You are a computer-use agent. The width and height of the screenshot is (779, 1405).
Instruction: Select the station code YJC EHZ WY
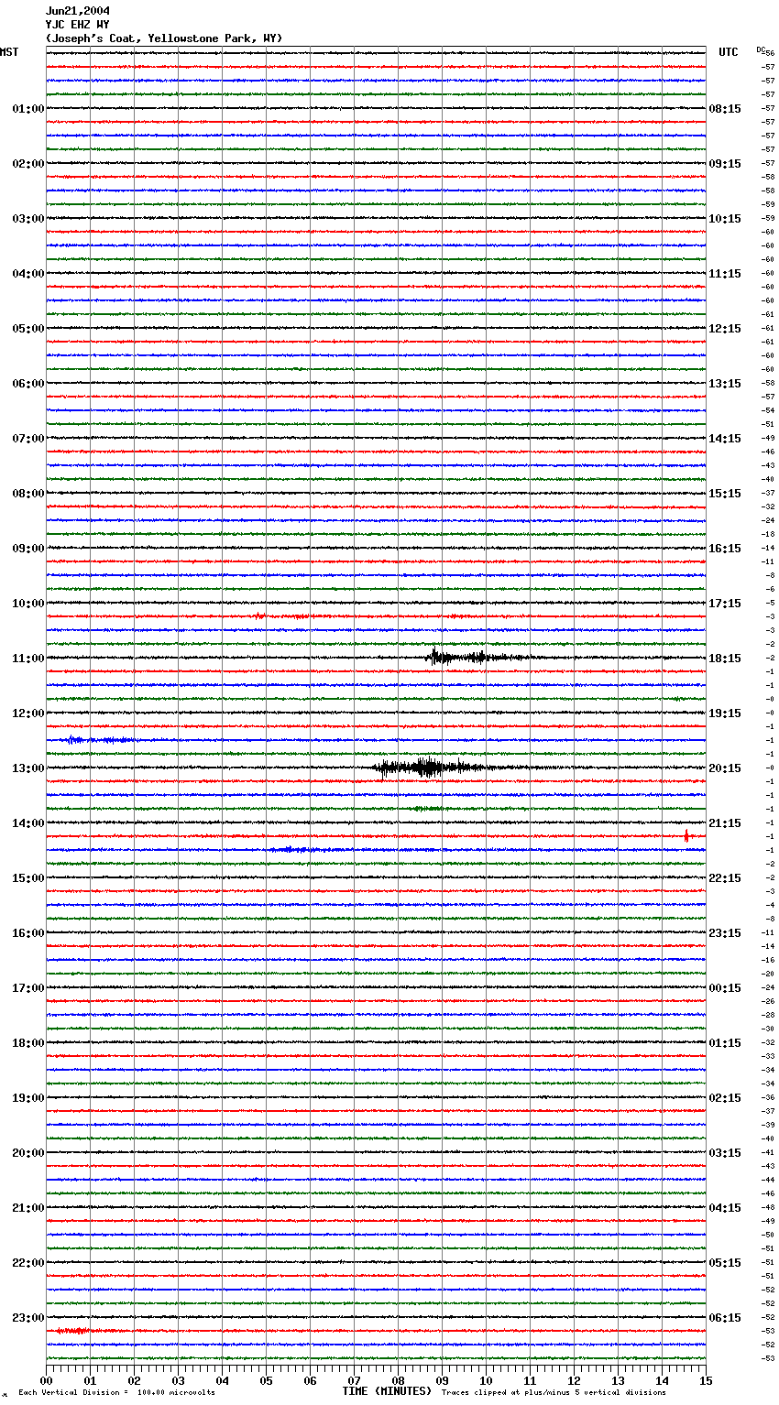78,25
